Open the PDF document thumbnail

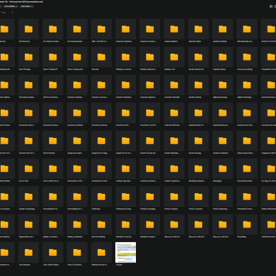(126, 253)
